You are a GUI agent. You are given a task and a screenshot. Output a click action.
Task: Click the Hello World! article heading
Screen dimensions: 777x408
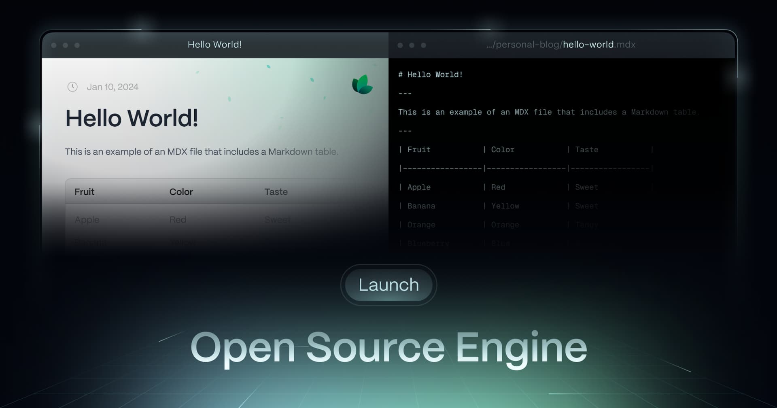pyautogui.click(x=132, y=119)
